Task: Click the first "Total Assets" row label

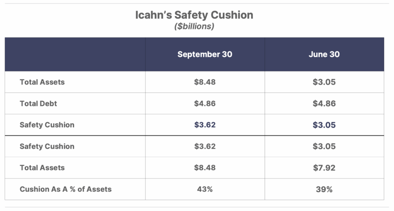Action: [x=42, y=82]
